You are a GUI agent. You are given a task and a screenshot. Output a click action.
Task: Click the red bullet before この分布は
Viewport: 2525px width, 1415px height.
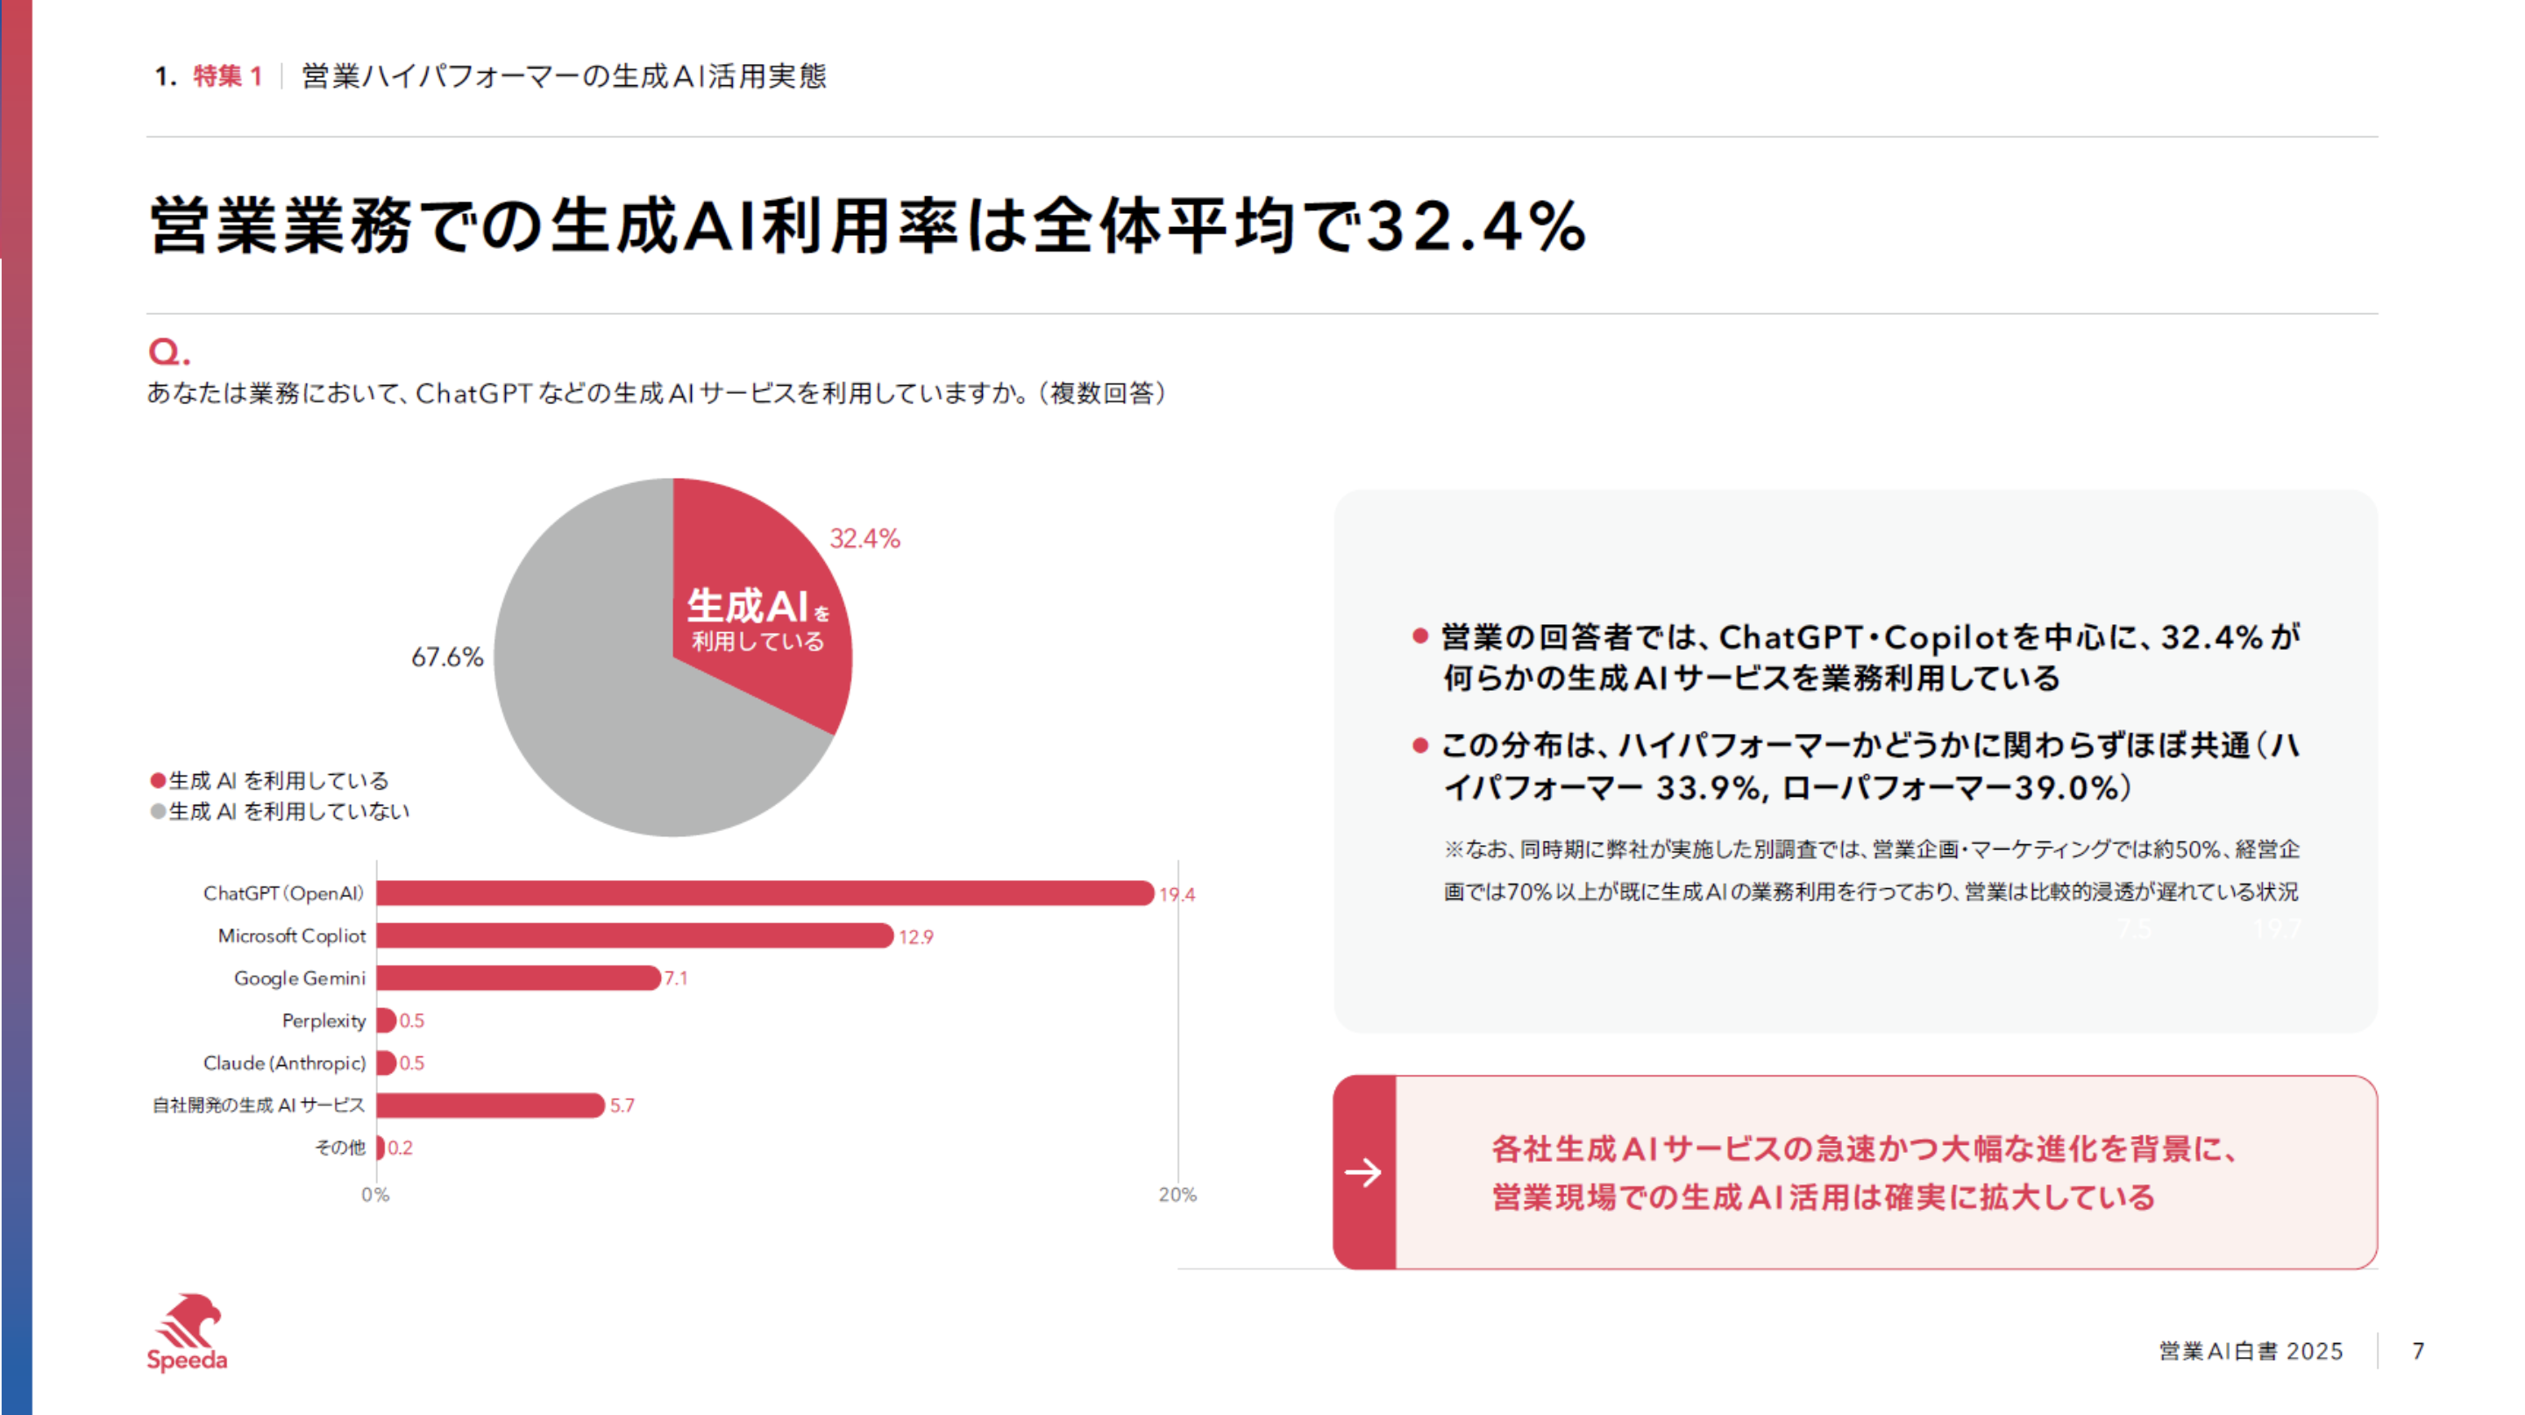pyautogui.click(x=1419, y=746)
